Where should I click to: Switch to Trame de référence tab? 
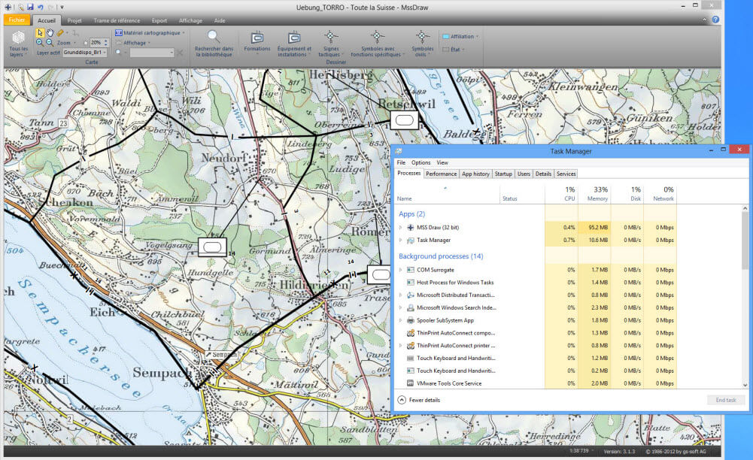[117, 20]
